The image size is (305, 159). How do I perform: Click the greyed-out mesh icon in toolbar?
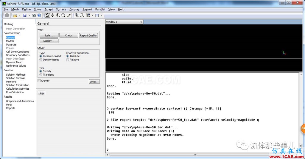(7, 15)
